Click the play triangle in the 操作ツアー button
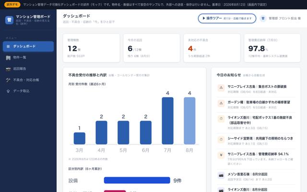The height and width of the screenshot is (192, 307). pos(204,18)
